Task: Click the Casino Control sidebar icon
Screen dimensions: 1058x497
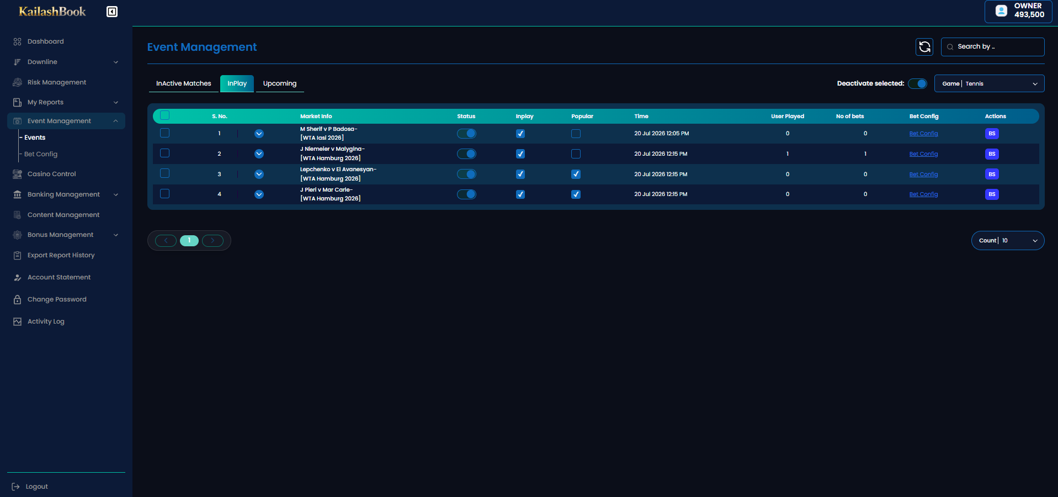Action: pos(17,174)
